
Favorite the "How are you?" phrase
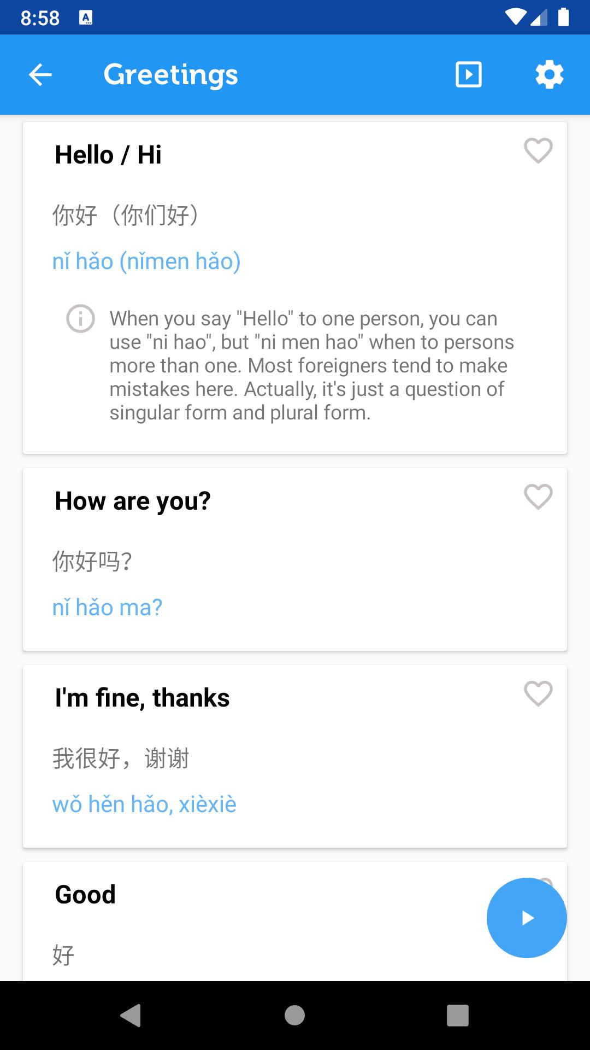click(x=538, y=497)
